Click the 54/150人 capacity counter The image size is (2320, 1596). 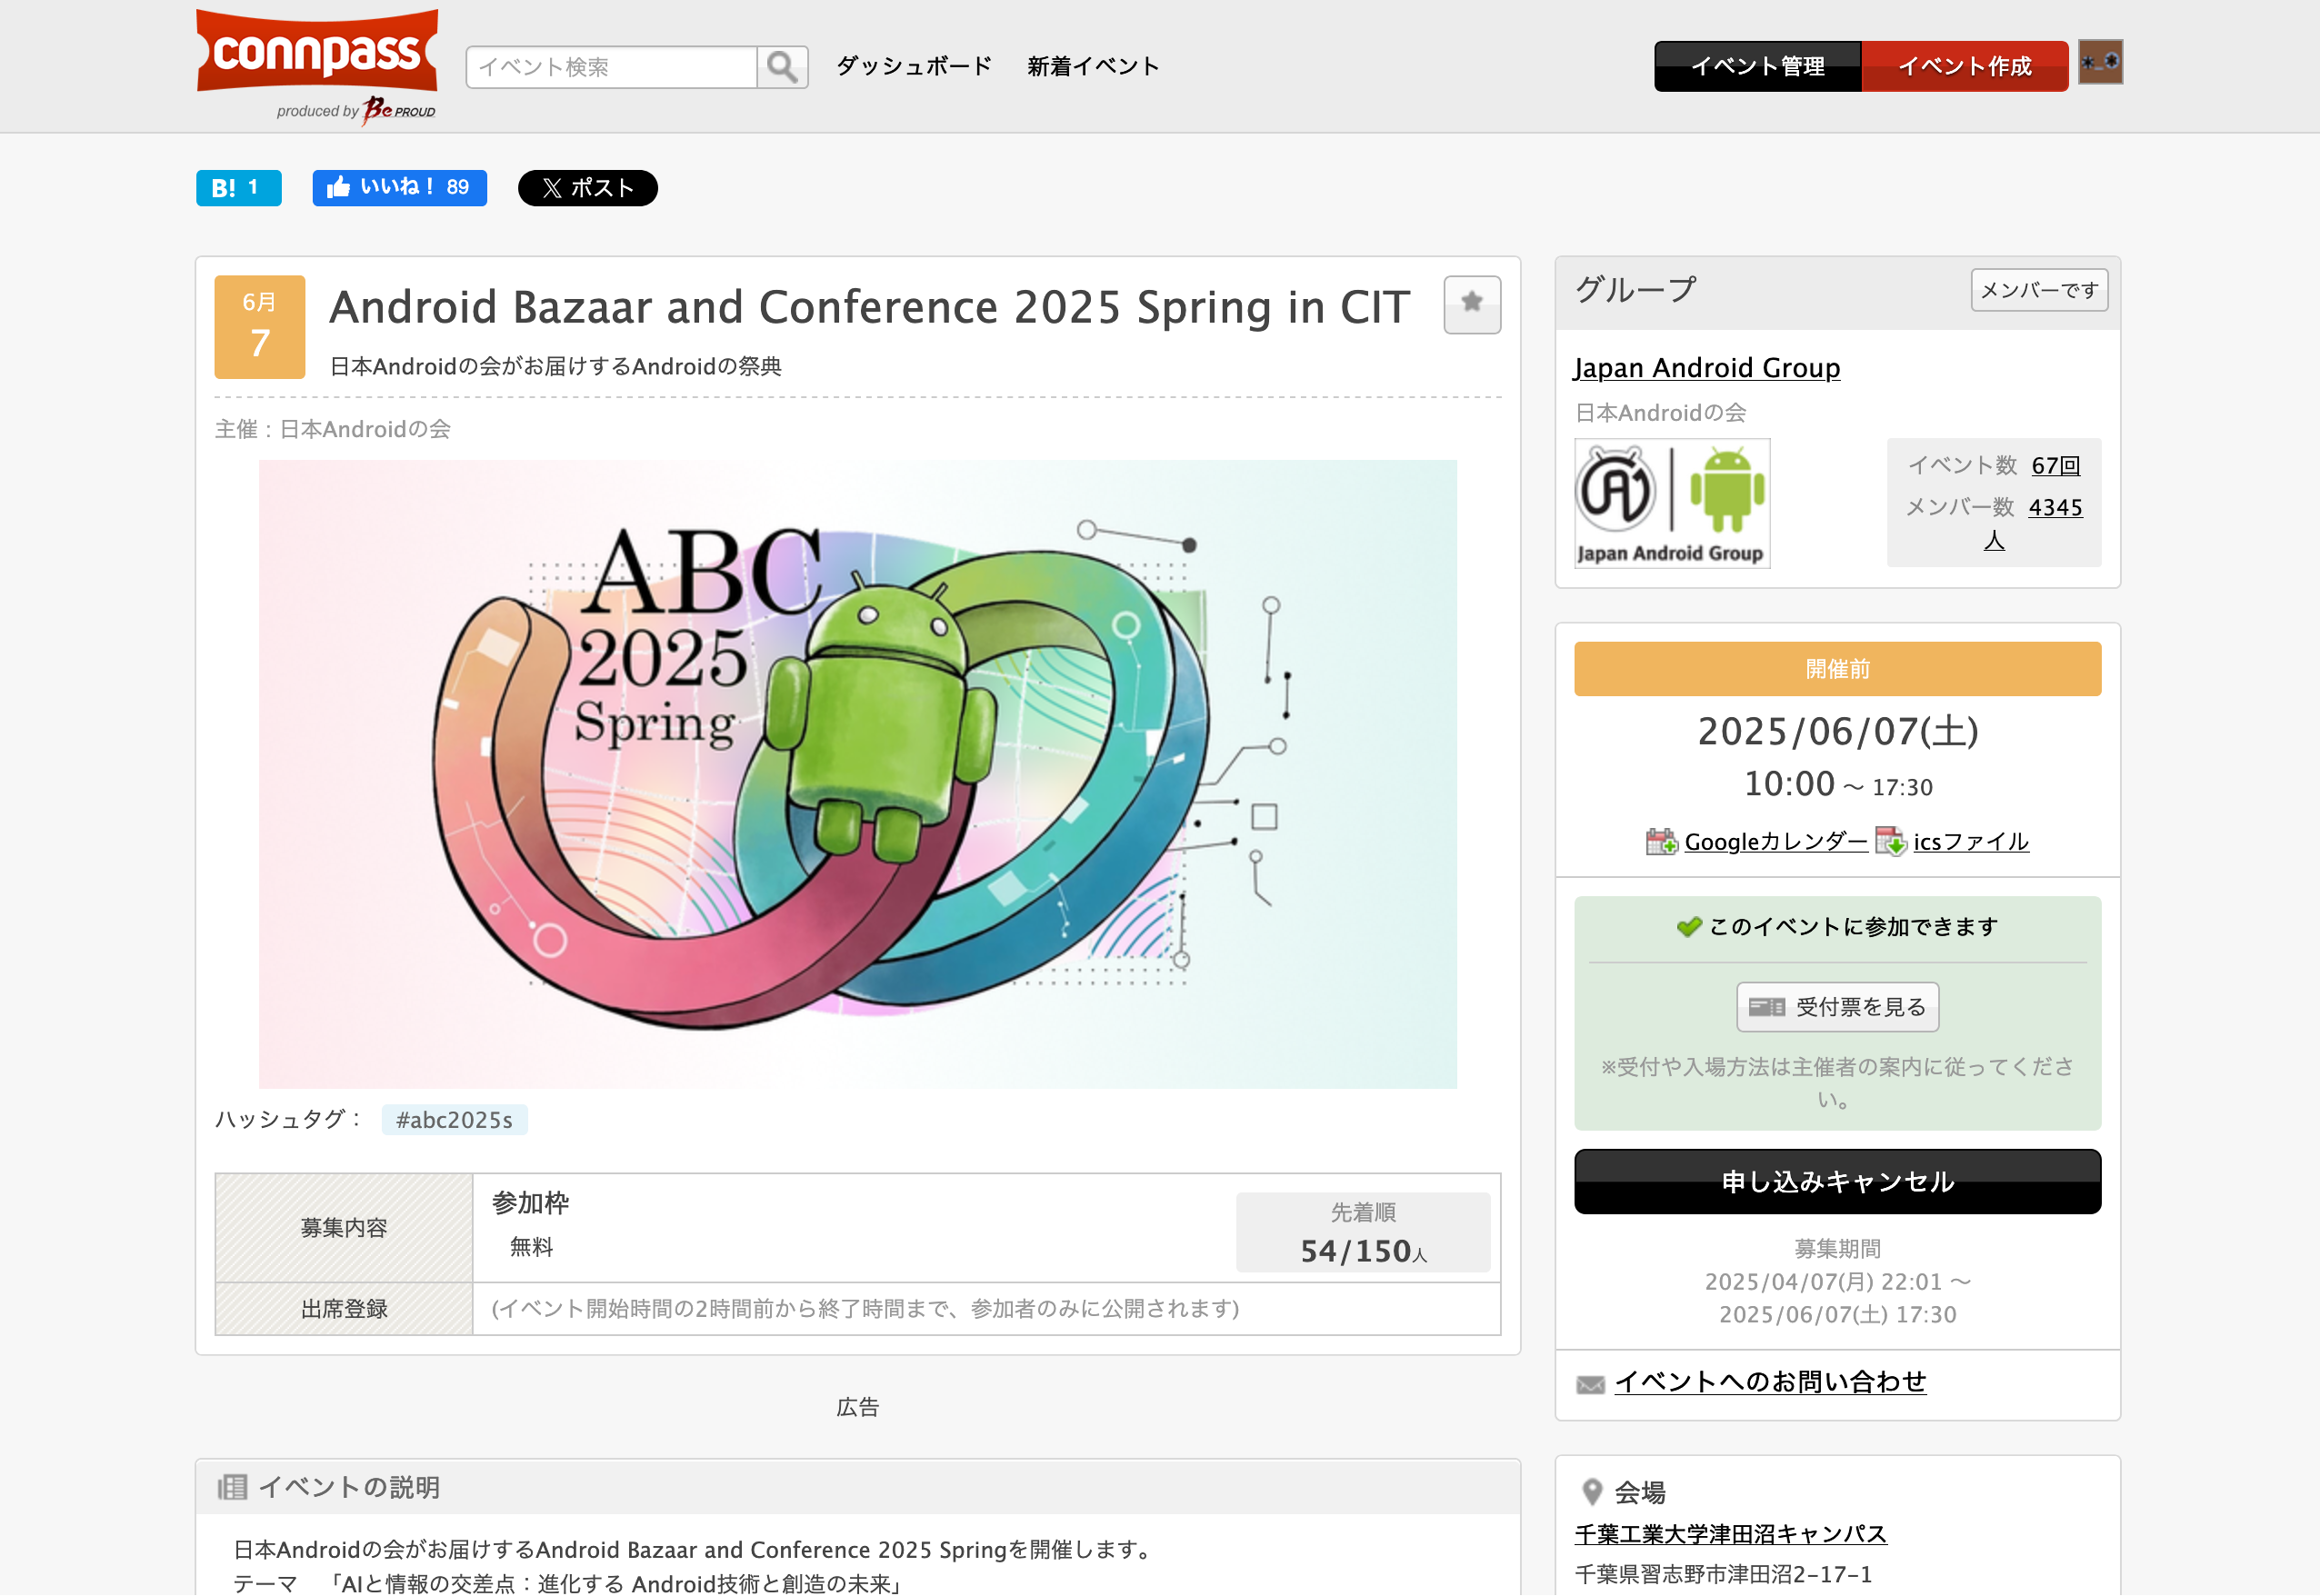coord(1363,1251)
